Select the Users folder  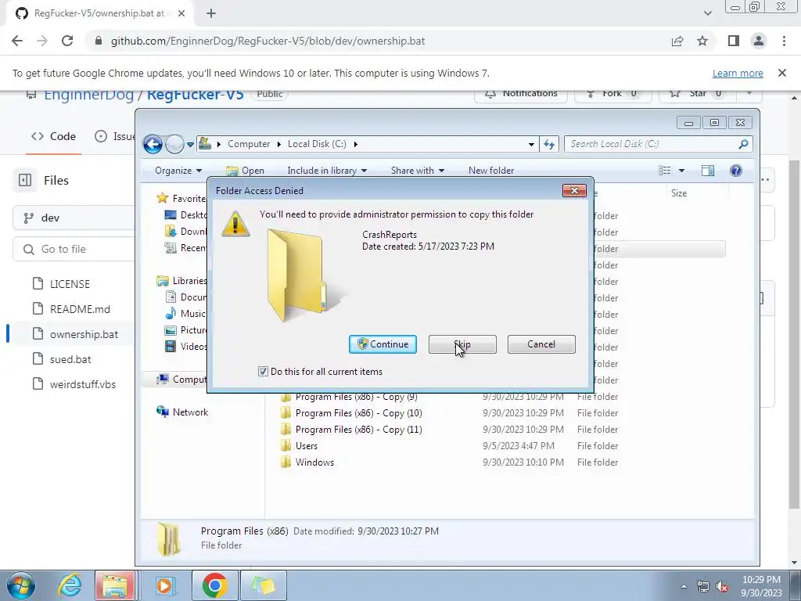tap(300, 445)
